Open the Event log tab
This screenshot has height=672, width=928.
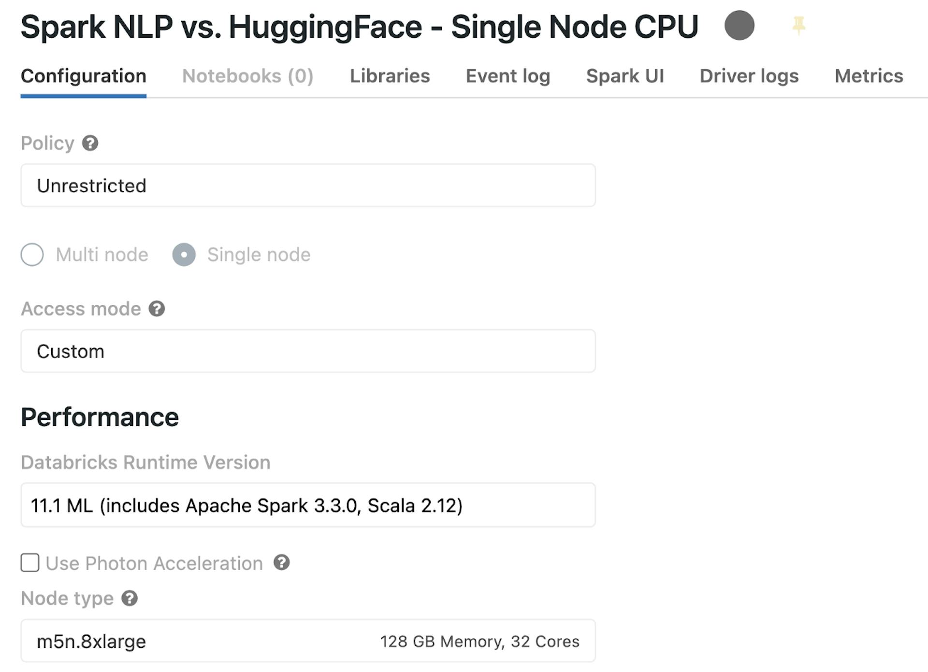[x=507, y=76]
